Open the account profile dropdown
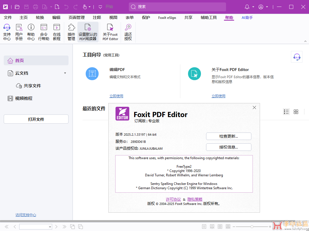 263,7
